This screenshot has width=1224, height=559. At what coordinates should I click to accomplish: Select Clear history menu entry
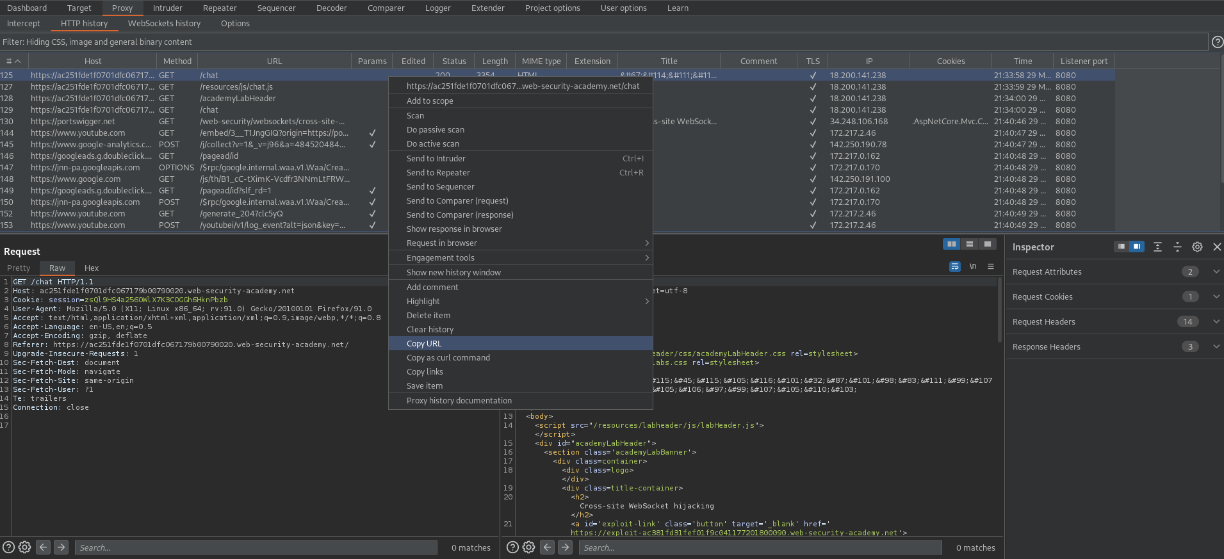coord(521,330)
